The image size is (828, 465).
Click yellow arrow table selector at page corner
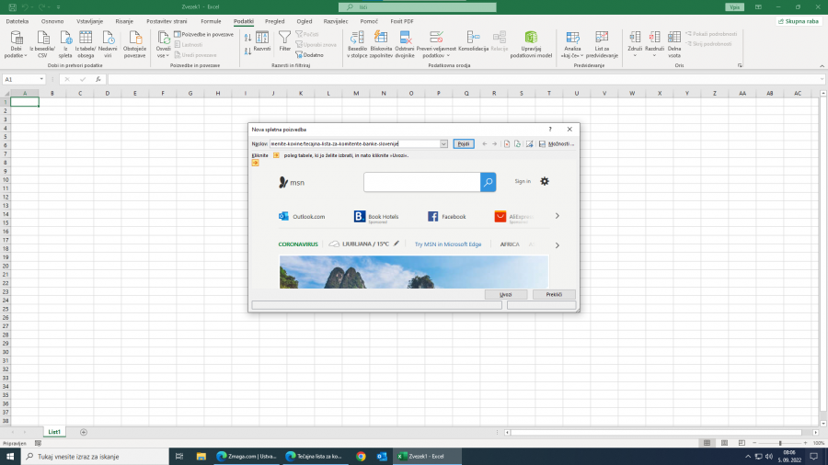(x=255, y=164)
